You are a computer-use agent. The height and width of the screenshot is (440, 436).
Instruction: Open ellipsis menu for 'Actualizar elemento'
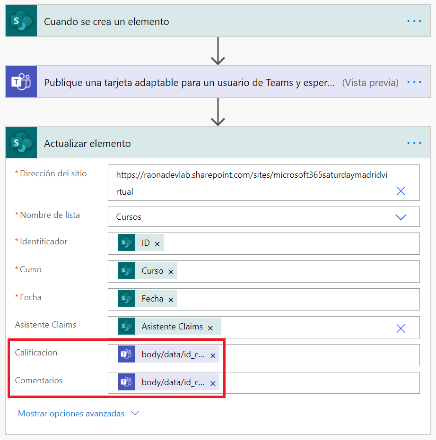pyautogui.click(x=414, y=143)
